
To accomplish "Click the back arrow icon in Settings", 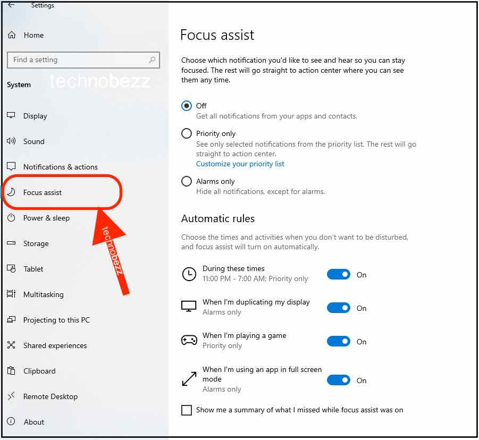I will (11, 5).
